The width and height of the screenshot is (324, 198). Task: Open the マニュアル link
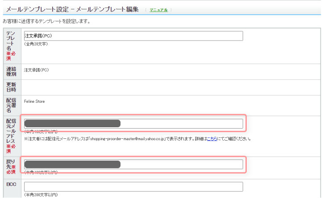(x=158, y=10)
